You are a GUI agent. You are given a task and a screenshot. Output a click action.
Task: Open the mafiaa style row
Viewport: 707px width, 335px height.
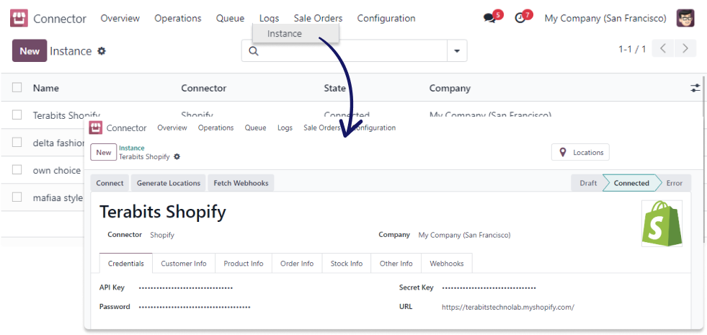coord(58,197)
